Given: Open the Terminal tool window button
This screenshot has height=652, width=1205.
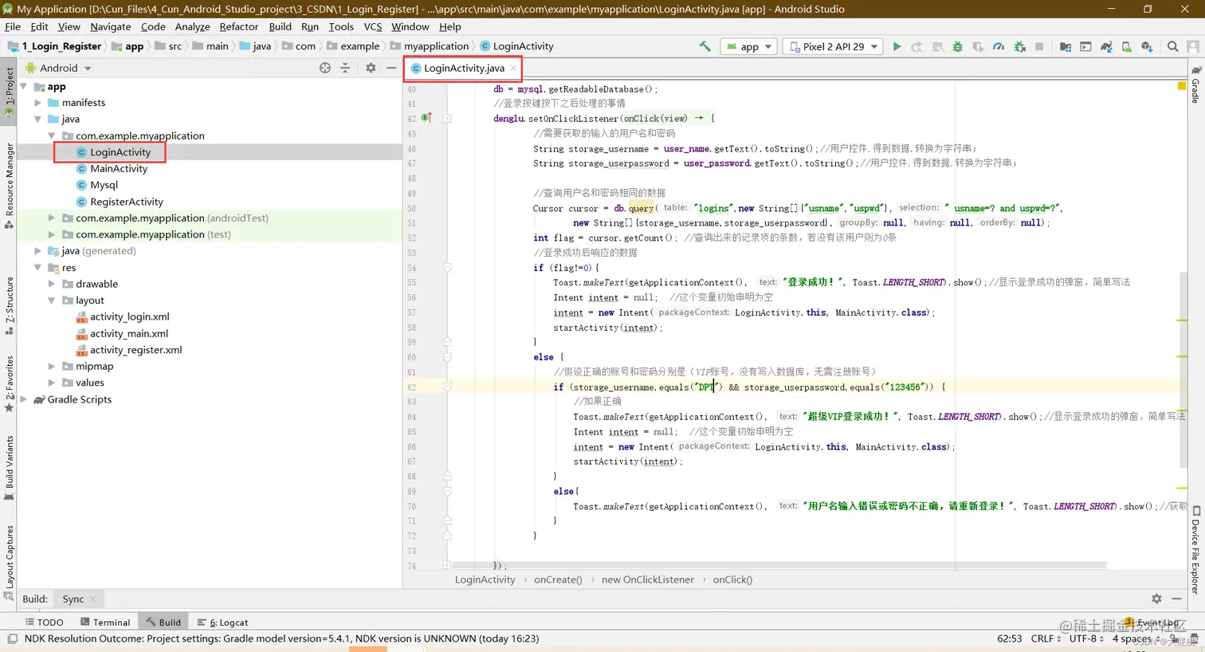Looking at the screenshot, I should (x=105, y=623).
